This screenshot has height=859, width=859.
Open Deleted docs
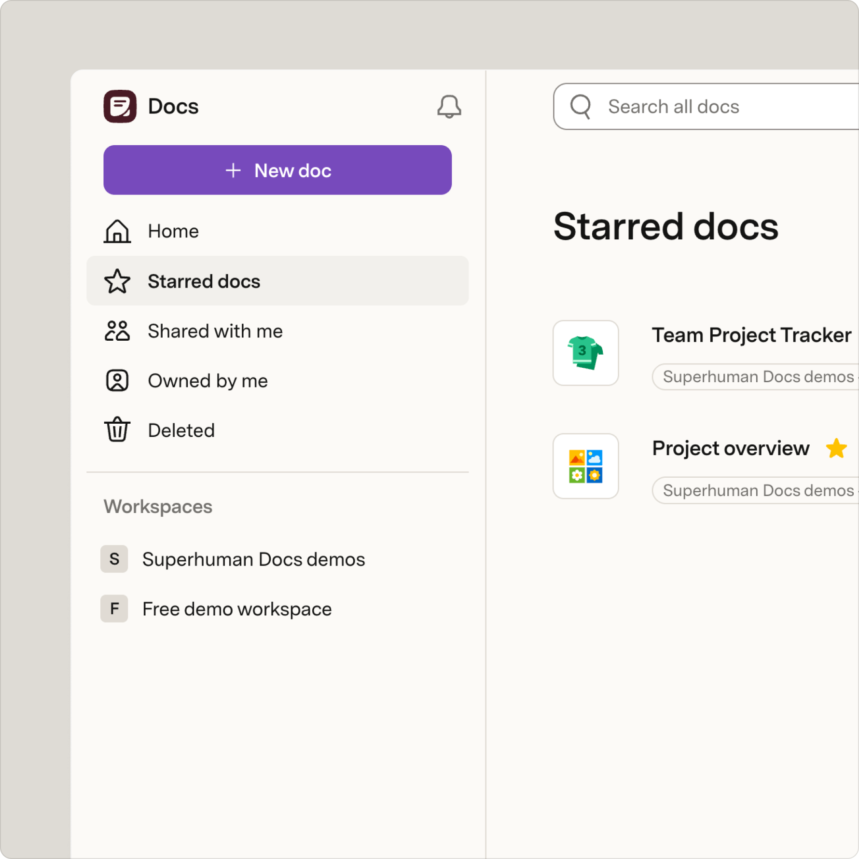[277, 430]
